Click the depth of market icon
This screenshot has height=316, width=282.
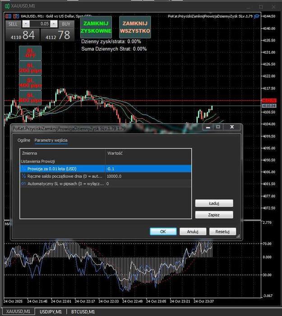coord(16,16)
